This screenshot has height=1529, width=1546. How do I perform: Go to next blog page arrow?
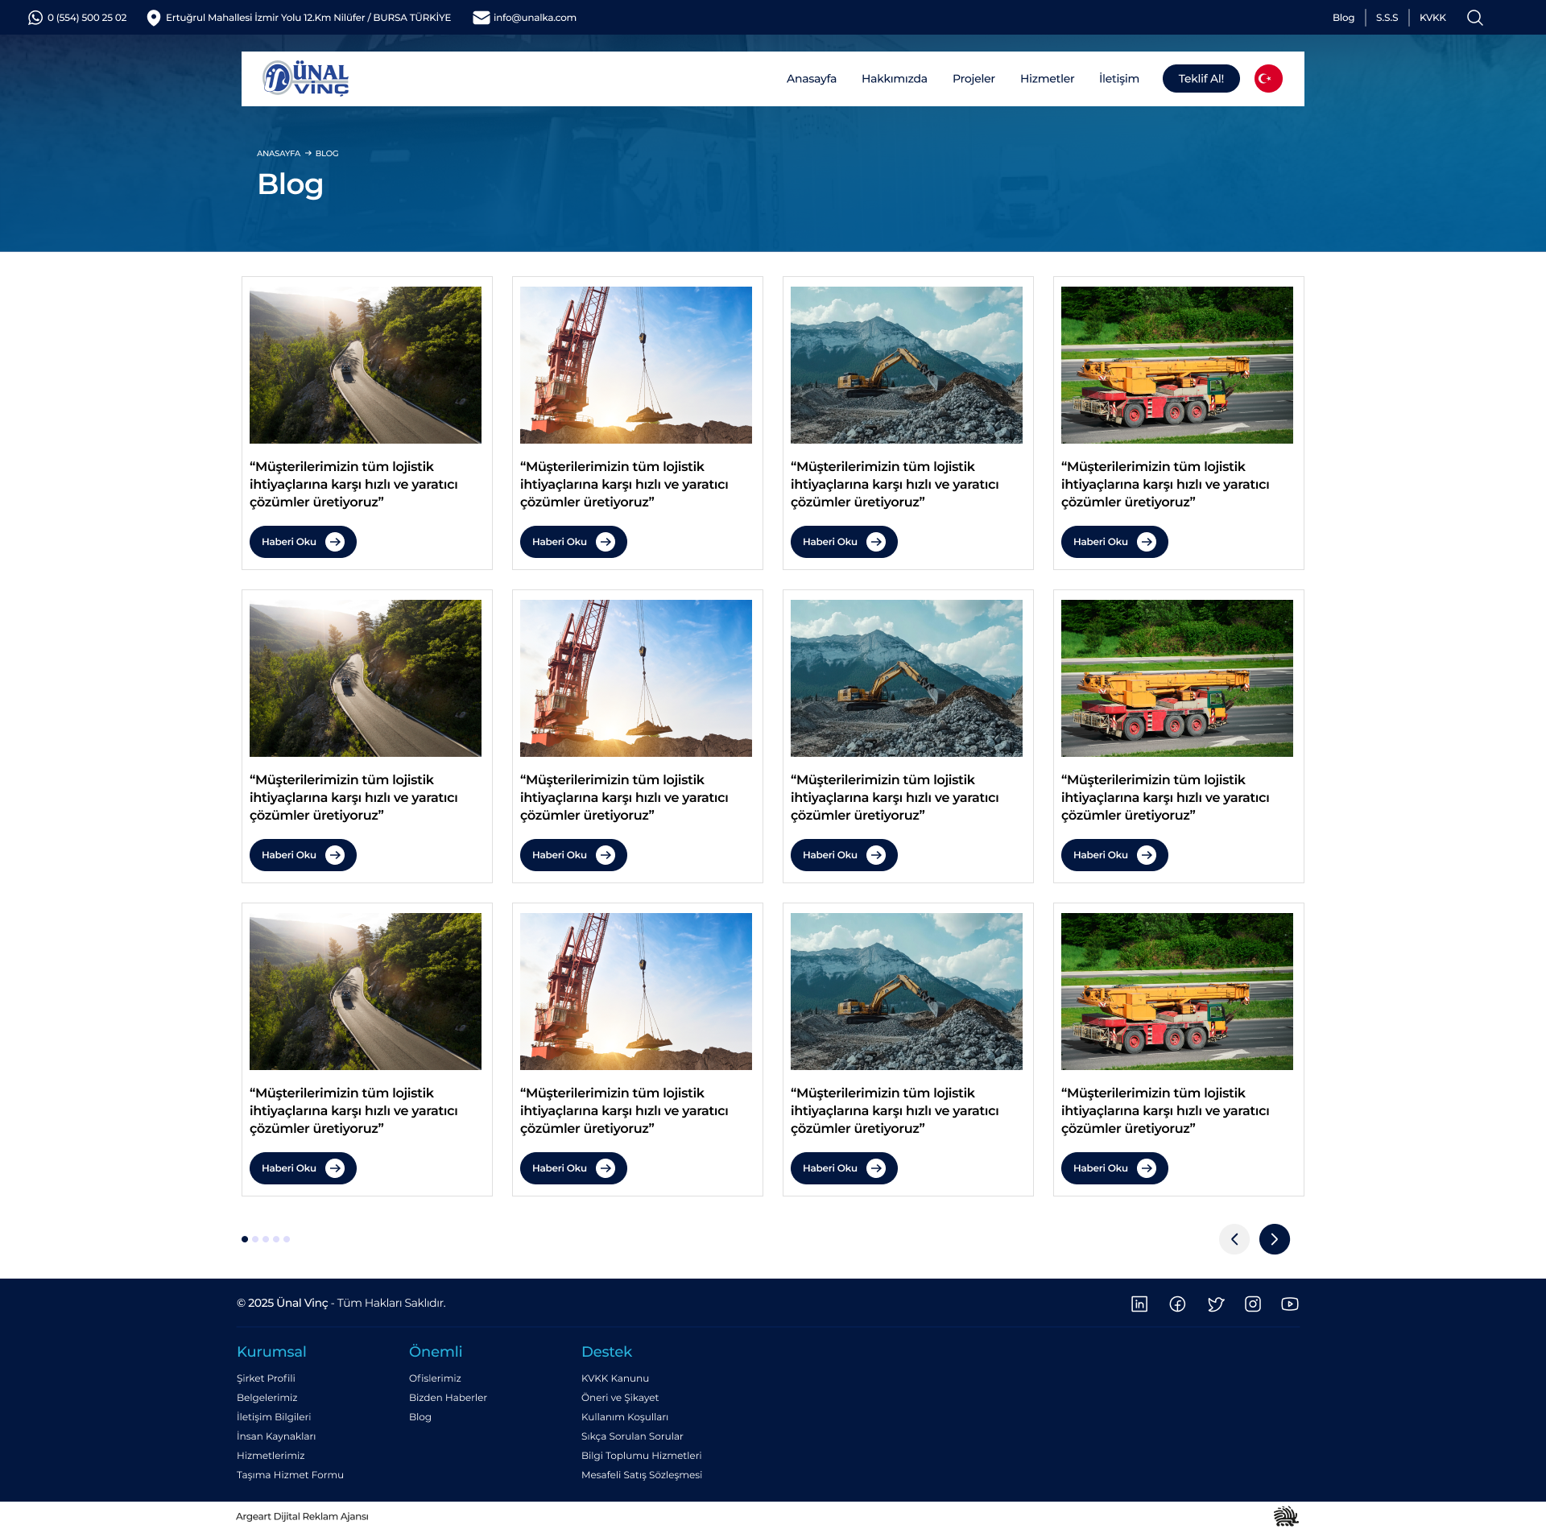coord(1274,1238)
